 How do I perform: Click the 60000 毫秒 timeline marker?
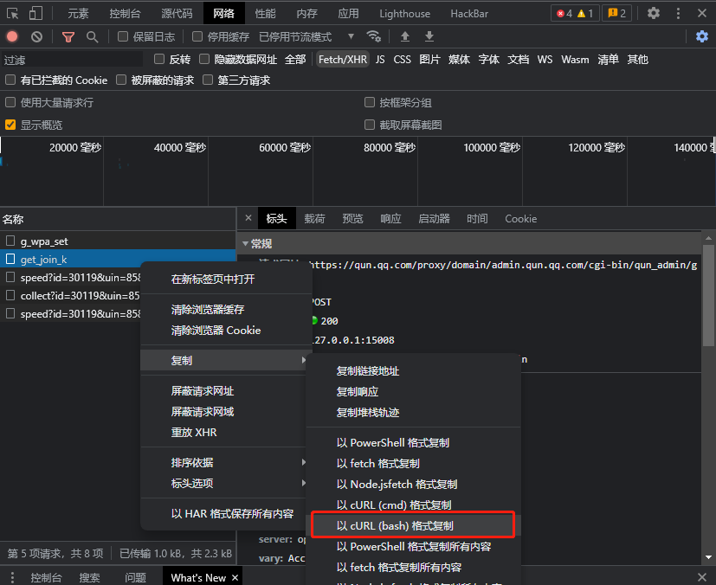285,147
